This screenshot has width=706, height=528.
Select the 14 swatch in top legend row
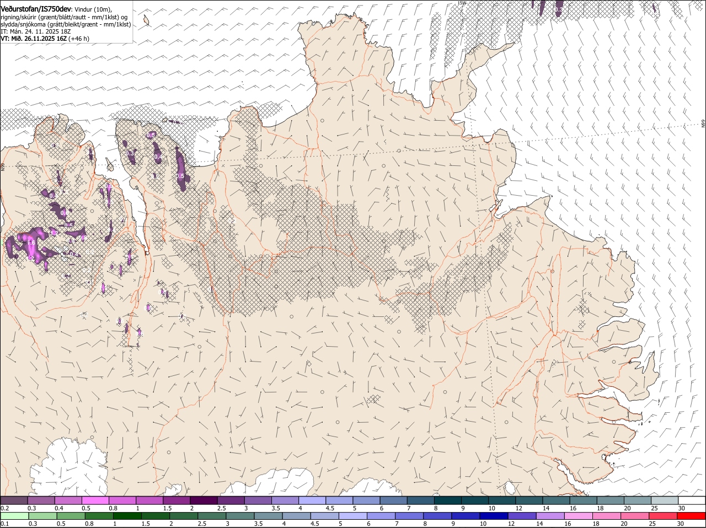556,500
